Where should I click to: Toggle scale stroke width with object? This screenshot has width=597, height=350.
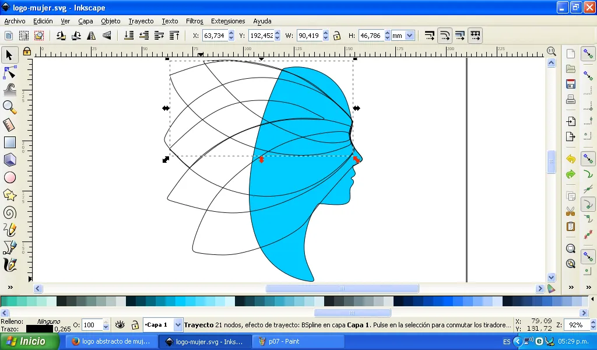(430, 36)
